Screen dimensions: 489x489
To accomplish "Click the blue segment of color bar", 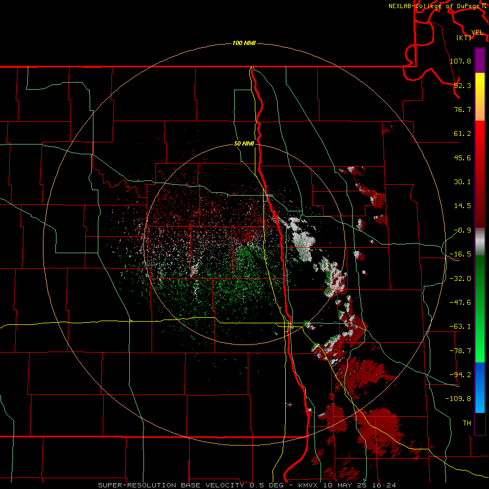I will [x=480, y=387].
